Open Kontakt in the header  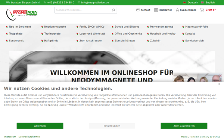[x=143, y=10]
